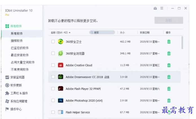Check the 360安全浏览器 checkbox
The height and width of the screenshot is (119, 196).
coord(53,53)
